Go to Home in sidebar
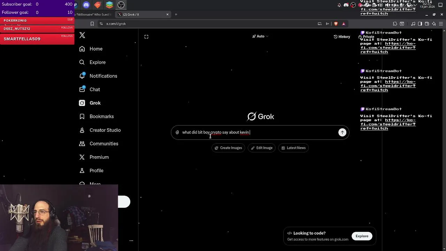 [91, 49]
